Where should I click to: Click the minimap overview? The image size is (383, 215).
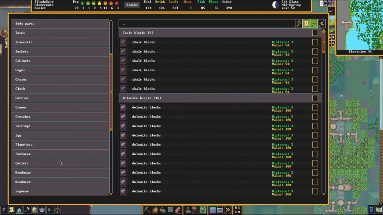[x=360, y=25]
